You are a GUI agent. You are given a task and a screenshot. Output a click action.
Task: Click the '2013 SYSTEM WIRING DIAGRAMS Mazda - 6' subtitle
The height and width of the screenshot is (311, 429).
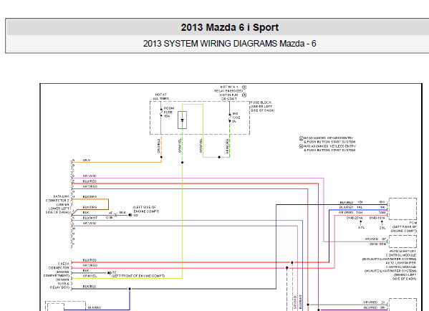(x=230, y=44)
